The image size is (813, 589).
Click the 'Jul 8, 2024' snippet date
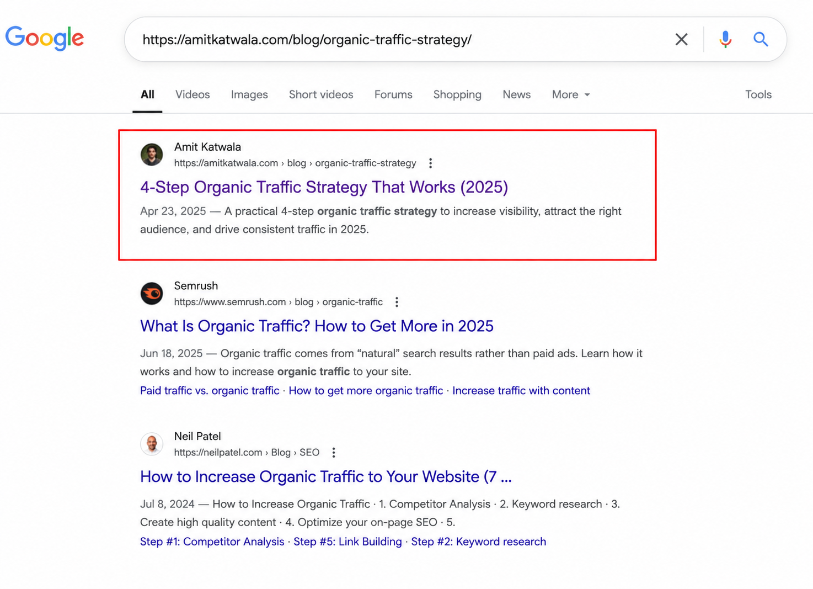click(x=167, y=504)
